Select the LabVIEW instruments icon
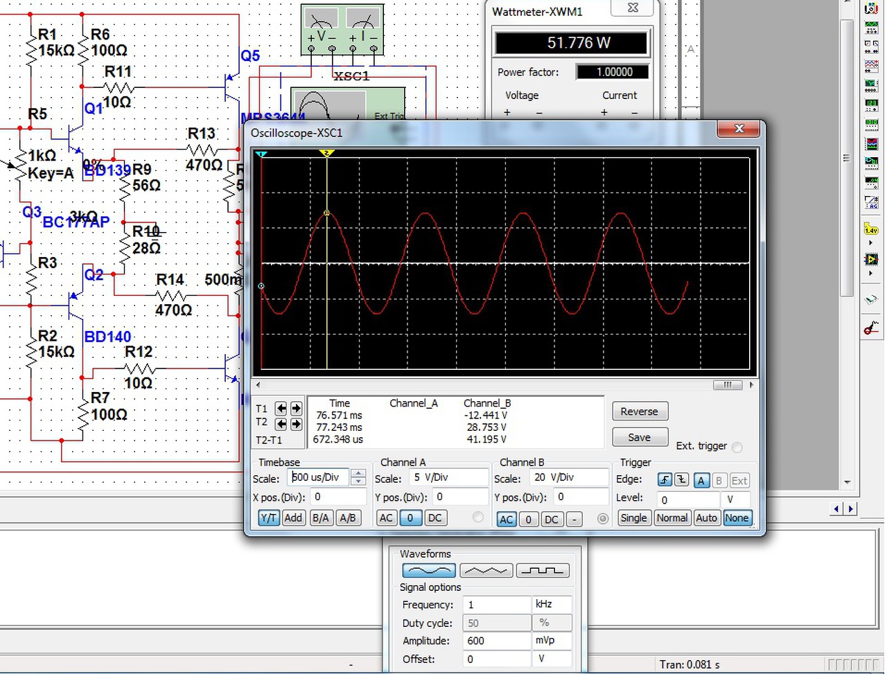The image size is (887, 674). [871, 260]
